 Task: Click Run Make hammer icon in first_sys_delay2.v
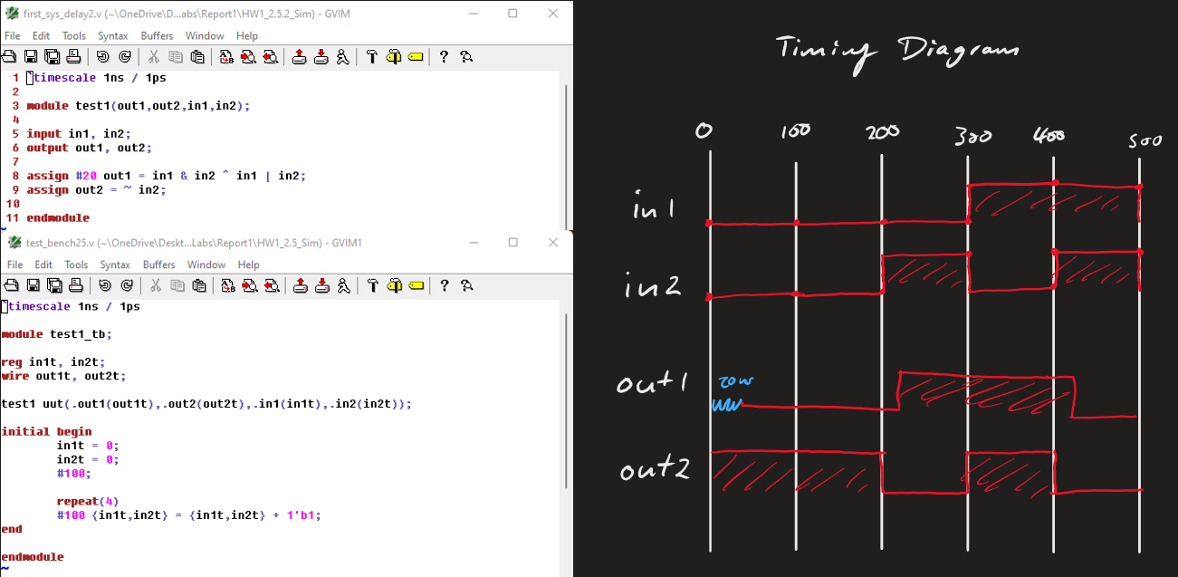click(371, 57)
